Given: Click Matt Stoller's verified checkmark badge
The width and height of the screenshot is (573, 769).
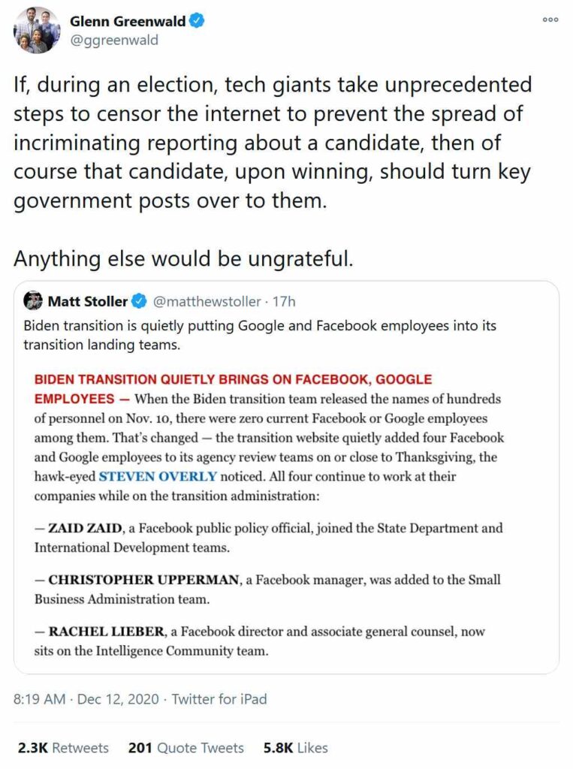Looking at the screenshot, I should coord(139,302).
